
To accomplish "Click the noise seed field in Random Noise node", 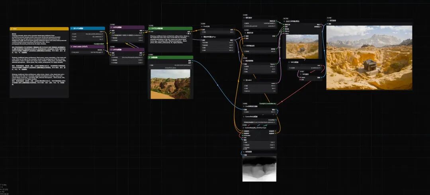I will 260,23.
